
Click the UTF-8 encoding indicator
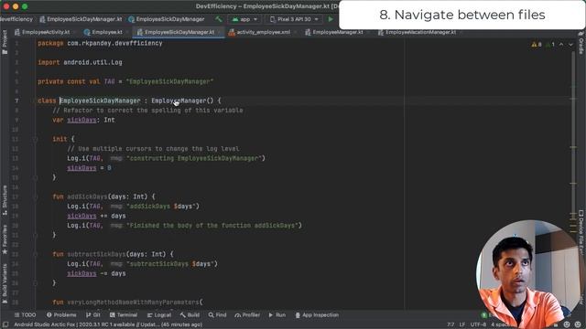[478, 325]
